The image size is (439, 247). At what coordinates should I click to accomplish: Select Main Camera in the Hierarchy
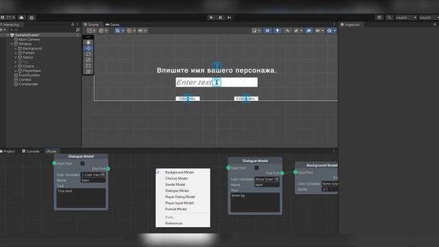point(29,40)
